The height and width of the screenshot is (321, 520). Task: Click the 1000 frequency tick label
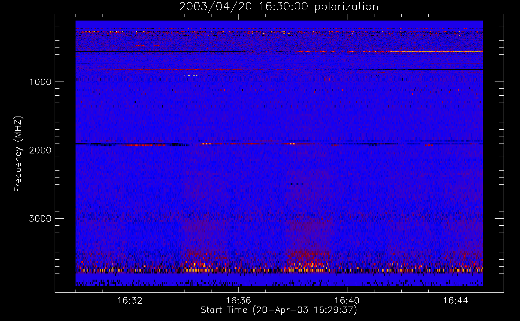click(x=40, y=82)
